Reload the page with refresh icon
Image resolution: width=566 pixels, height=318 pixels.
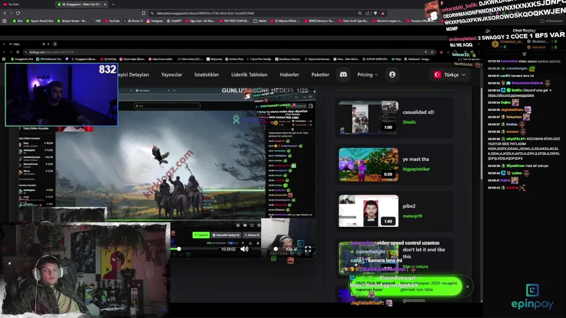tap(18, 13)
